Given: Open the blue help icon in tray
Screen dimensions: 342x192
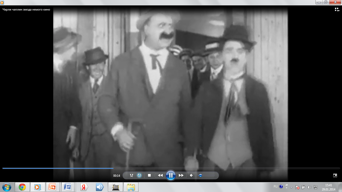Looking at the screenshot, I should [x=281, y=186].
